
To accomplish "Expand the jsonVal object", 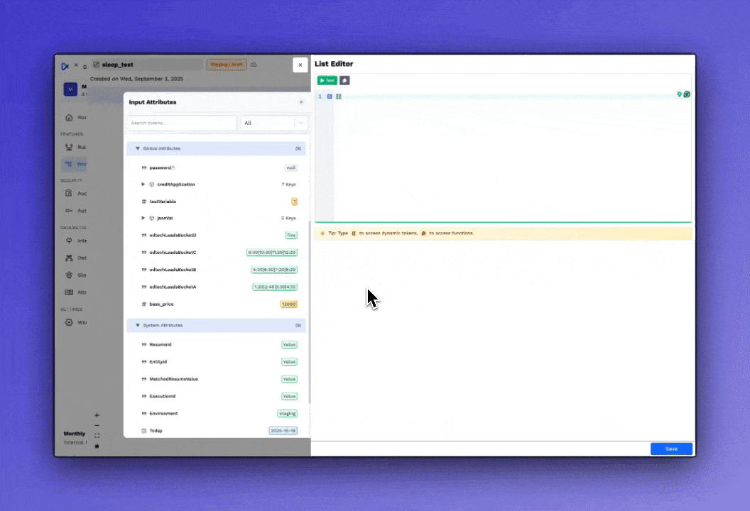I will click(143, 219).
